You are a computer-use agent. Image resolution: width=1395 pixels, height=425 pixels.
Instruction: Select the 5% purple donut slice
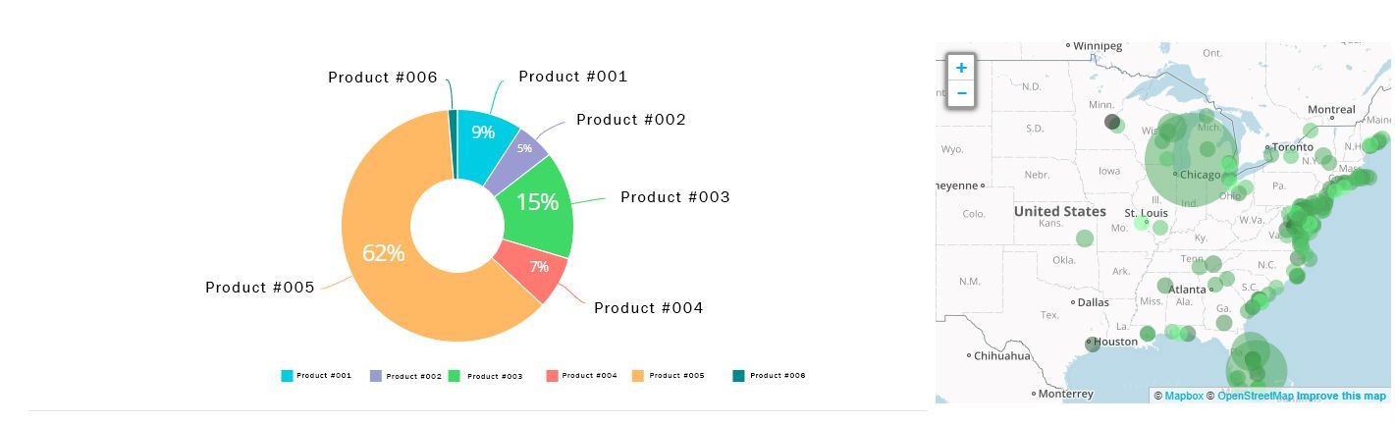[x=524, y=149]
